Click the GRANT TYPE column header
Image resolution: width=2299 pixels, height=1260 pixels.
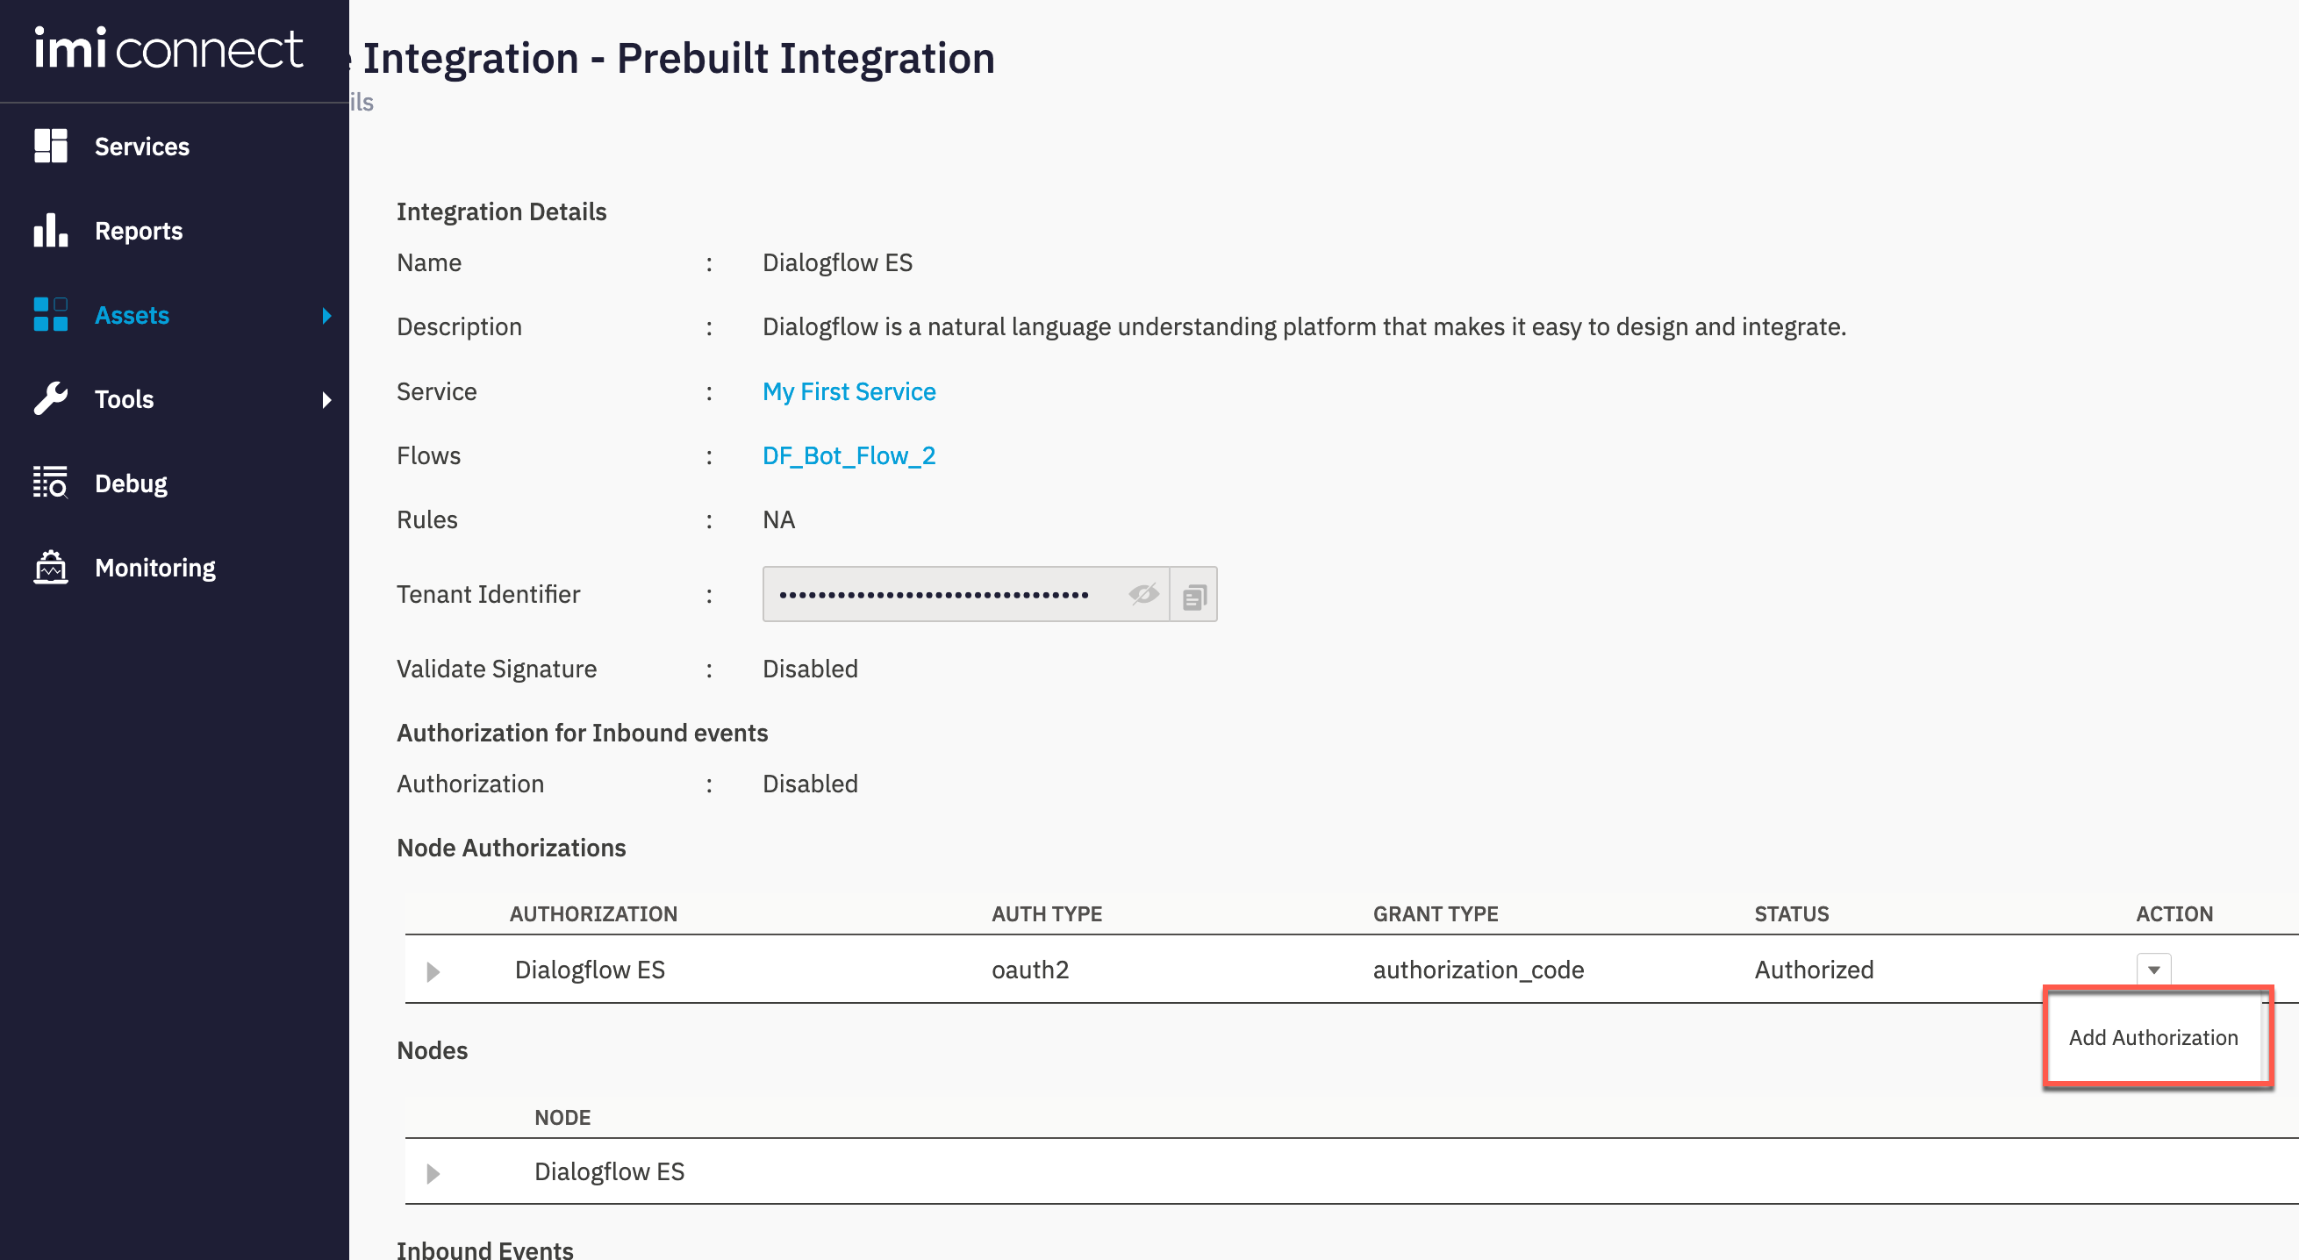coord(1435,913)
